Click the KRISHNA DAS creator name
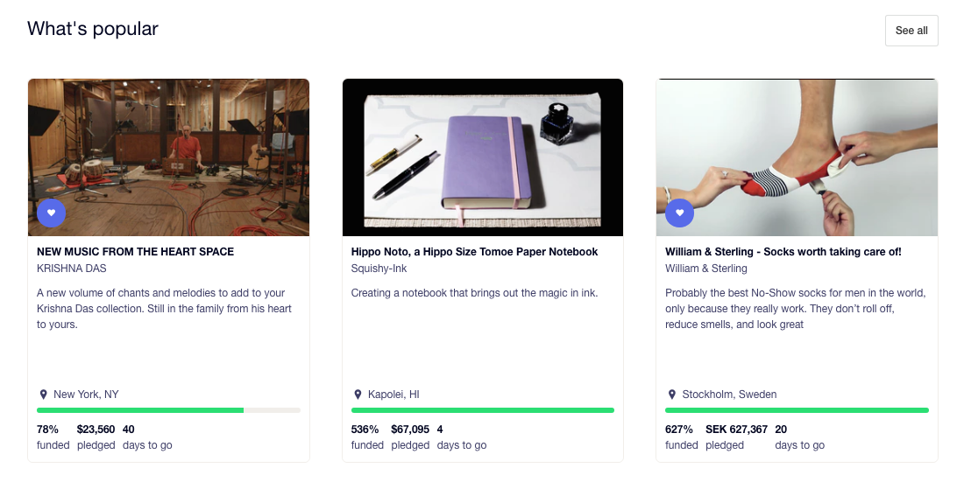971x489 pixels. pos(71,269)
